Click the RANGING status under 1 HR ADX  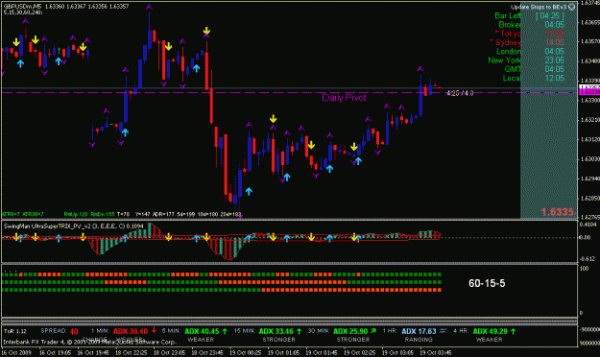tap(419, 340)
